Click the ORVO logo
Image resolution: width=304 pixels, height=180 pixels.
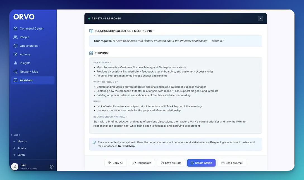[x=24, y=17]
